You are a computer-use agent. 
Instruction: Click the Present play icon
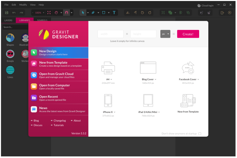pos(230,13)
